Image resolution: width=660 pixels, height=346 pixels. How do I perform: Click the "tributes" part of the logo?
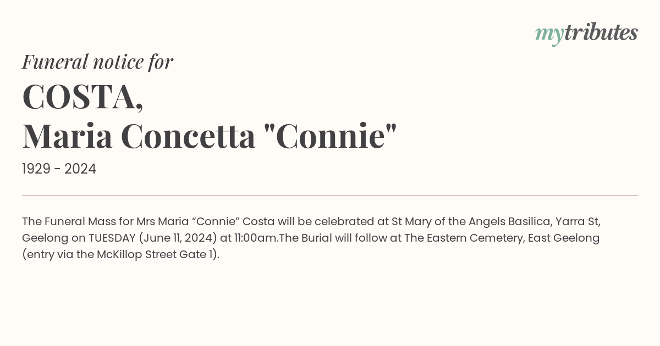(x=601, y=32)
